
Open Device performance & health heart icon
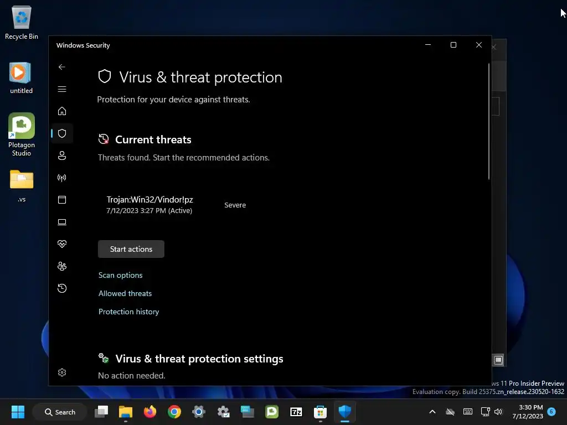62,244
